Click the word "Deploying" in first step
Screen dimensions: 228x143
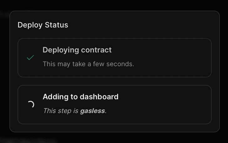click(x=61, y=50)
